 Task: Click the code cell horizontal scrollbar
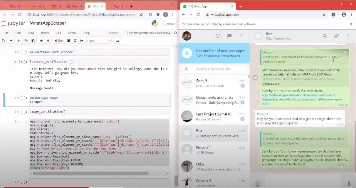click(91, 173)
